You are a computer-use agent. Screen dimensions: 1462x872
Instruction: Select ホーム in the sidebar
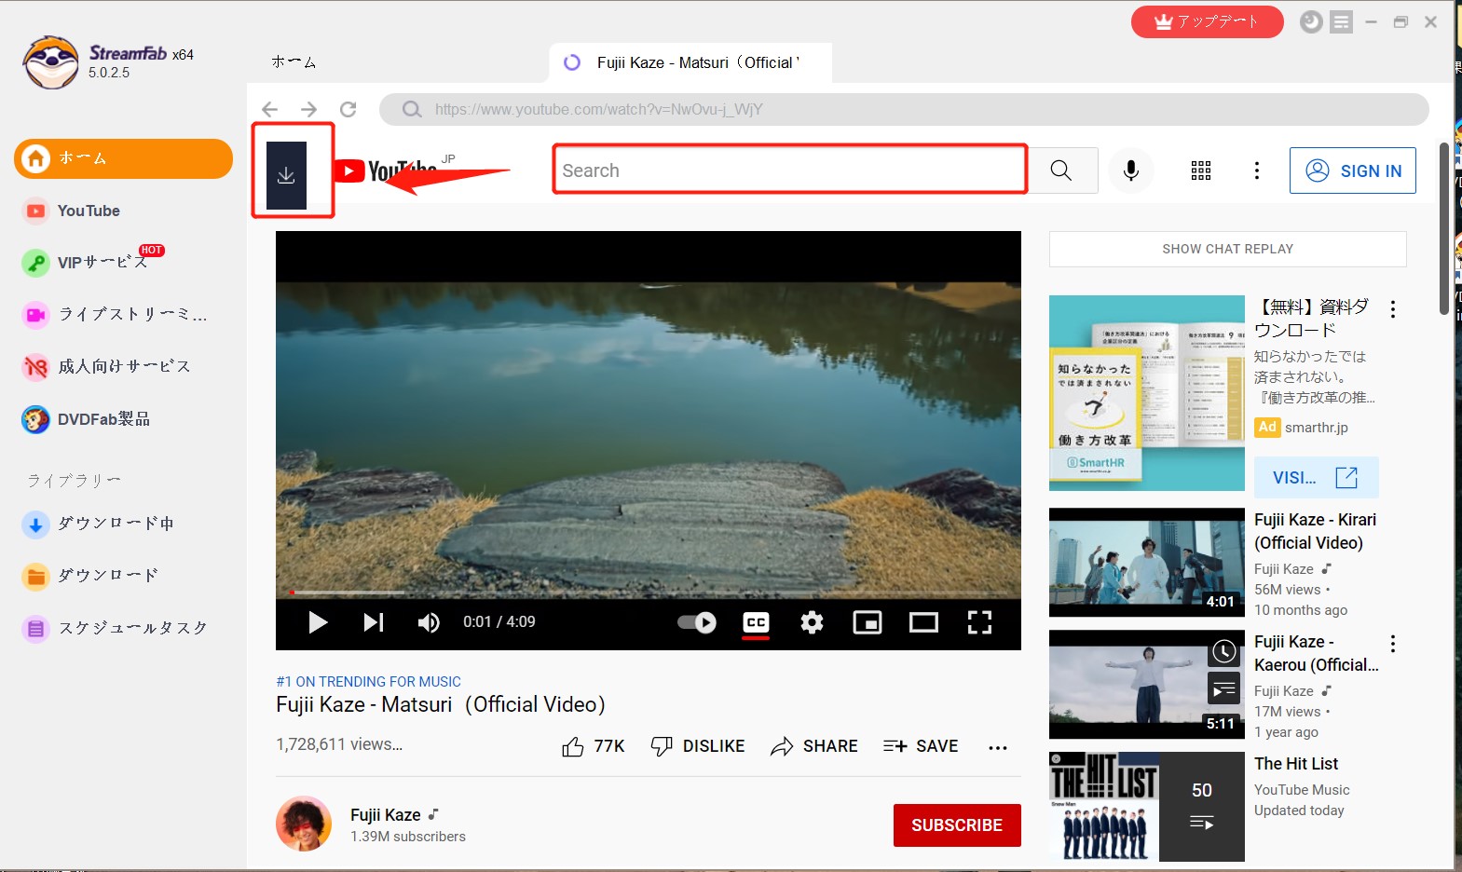[123, 158]
